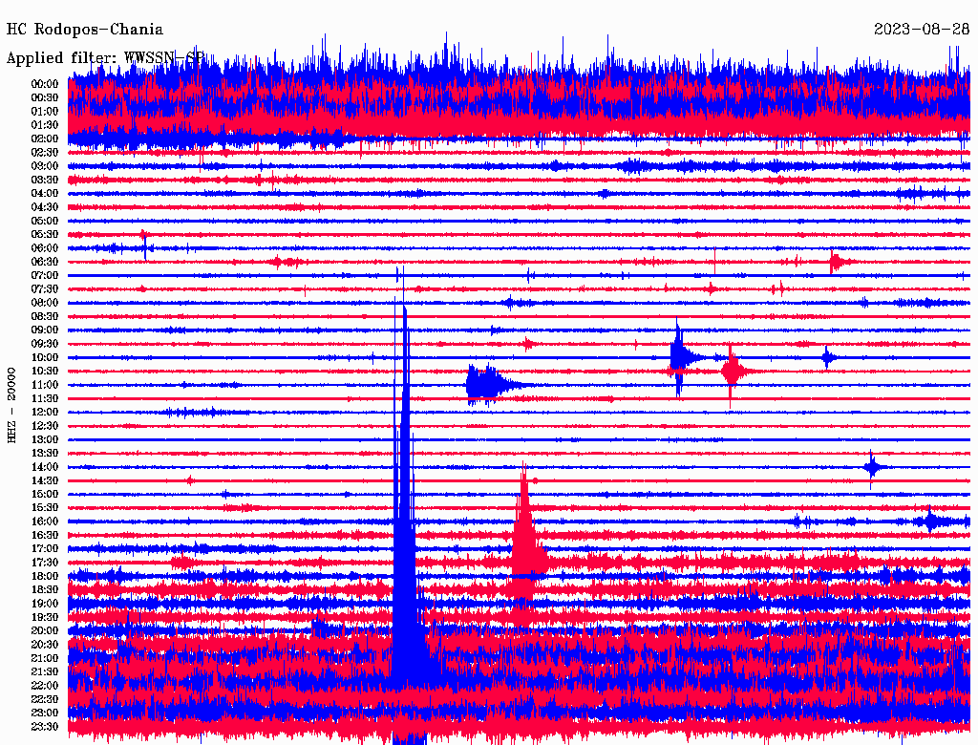Viewport: 978px width, 745px height.
Task: Click the station title 'HC Rodopos-Chania'
Action: click(x=85, y=30)
